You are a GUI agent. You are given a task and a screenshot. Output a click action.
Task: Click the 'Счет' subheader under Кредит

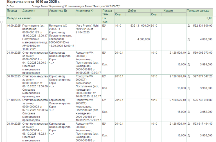pyautogui.click(x=156, y=14)
